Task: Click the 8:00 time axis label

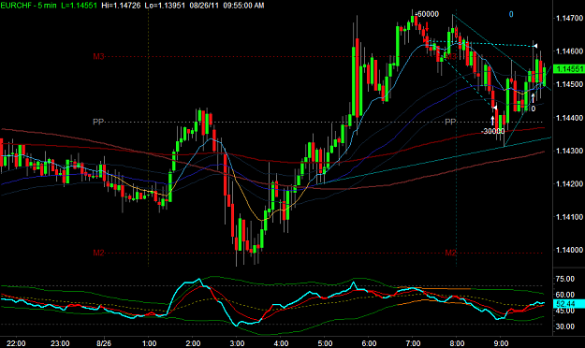Action: (x=457, y=343)
